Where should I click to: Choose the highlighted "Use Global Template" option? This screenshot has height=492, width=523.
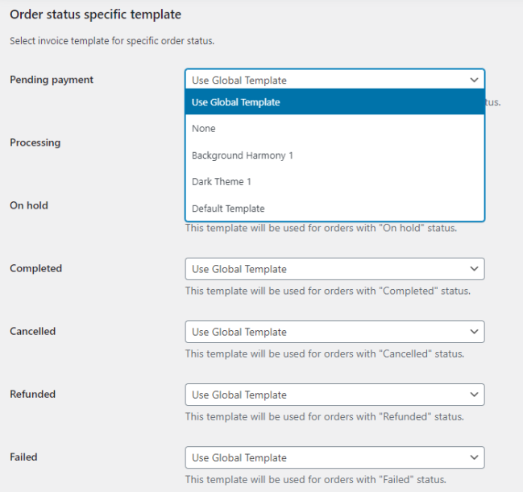pyautogui.click(x=236, y=102)
